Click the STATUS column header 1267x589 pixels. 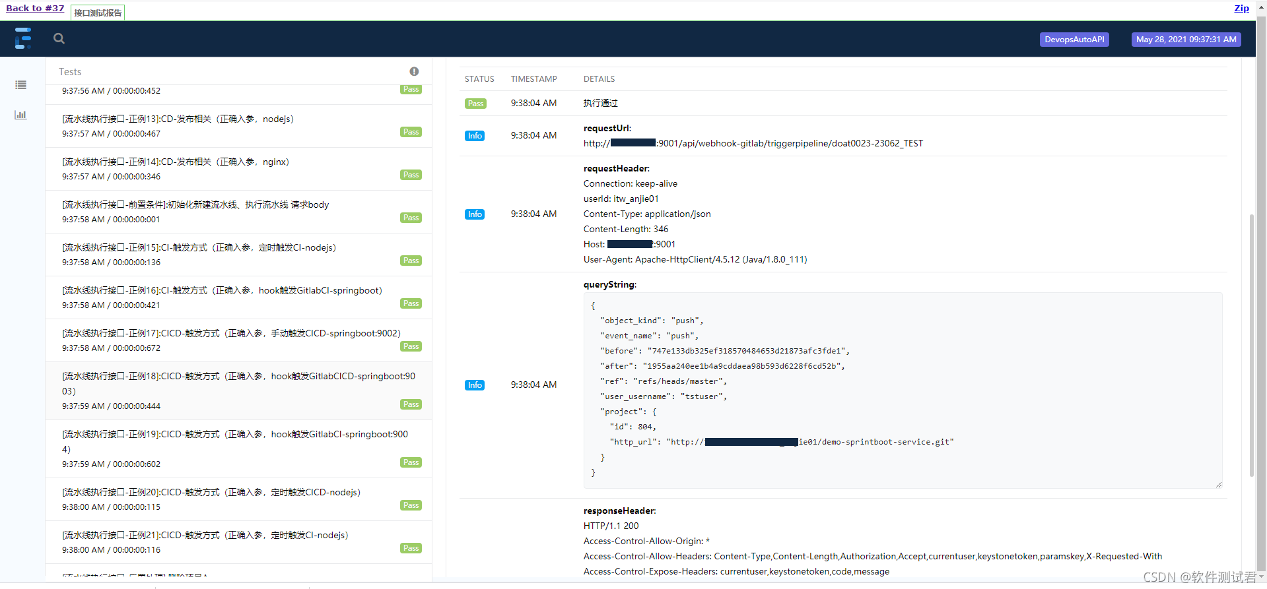pyautogui.click(x=479, y=79)
